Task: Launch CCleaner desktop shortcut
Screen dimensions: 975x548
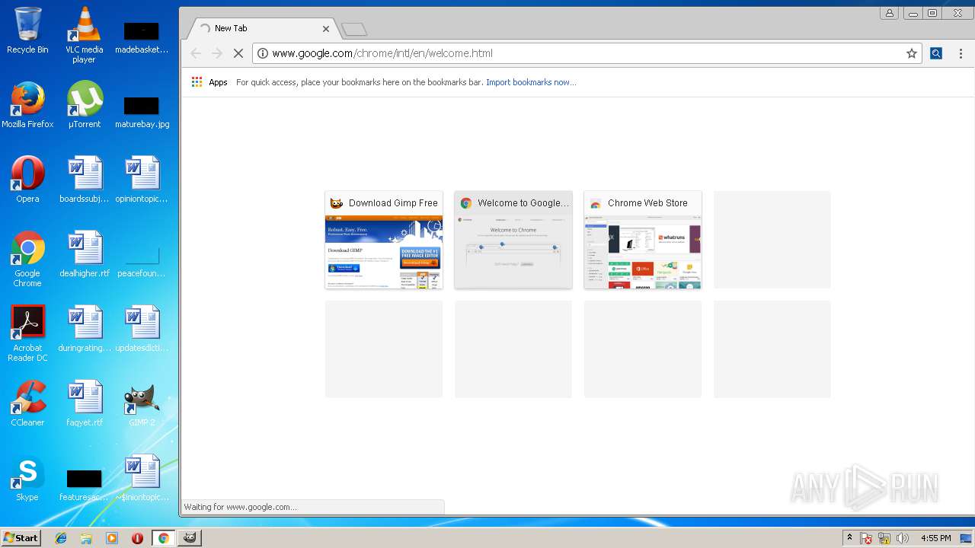Action: click(x=27, y=403)
